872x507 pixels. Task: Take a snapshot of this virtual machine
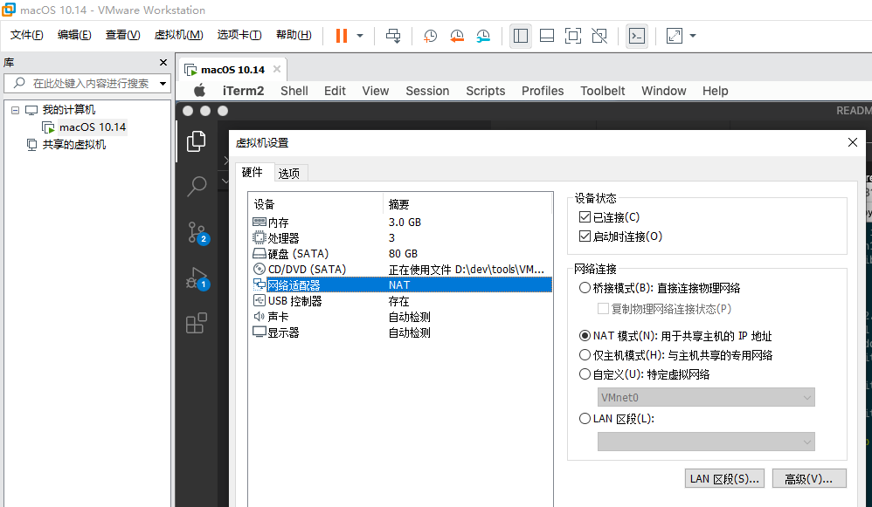coord(430,36)
